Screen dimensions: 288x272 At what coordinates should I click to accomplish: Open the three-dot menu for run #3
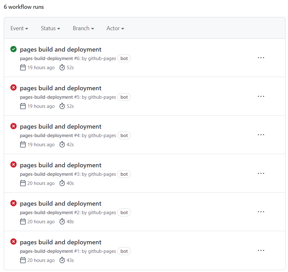[261, 173]
